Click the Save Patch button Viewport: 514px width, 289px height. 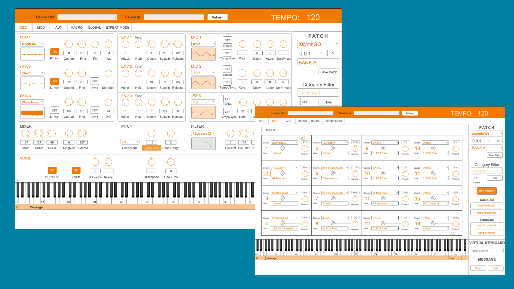click(329, 72)
